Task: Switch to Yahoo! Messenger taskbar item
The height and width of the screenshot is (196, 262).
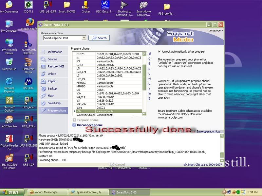Action: pos(47,192)
